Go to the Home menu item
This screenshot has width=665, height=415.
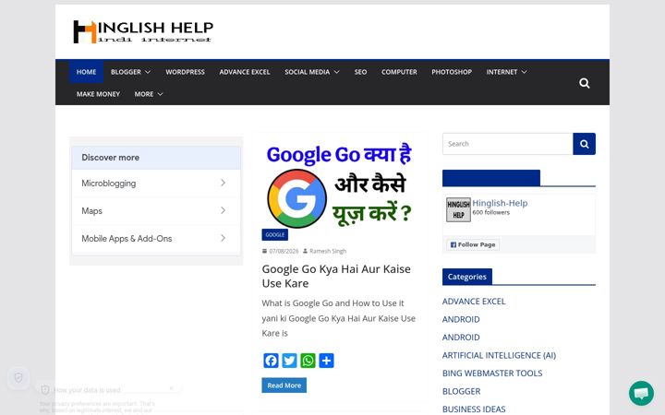pyautogui.click(x=86, y=72)
